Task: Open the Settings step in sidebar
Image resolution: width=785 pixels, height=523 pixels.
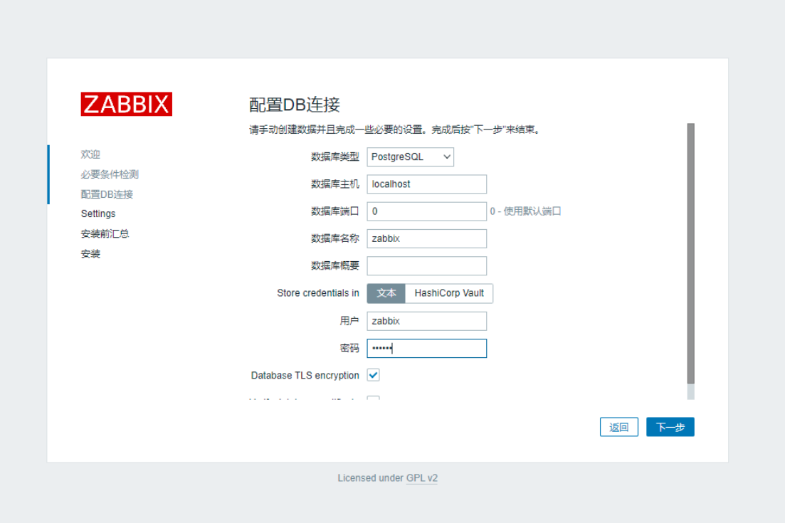Action: (98, 213)
